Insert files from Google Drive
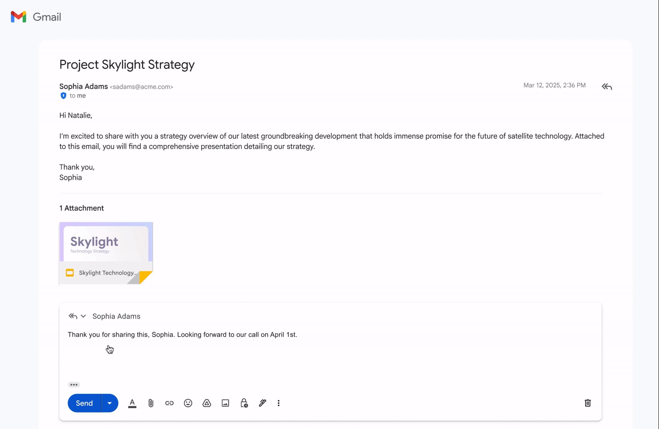Viewport: 659px width, 429px height. (x=207, y=403)
